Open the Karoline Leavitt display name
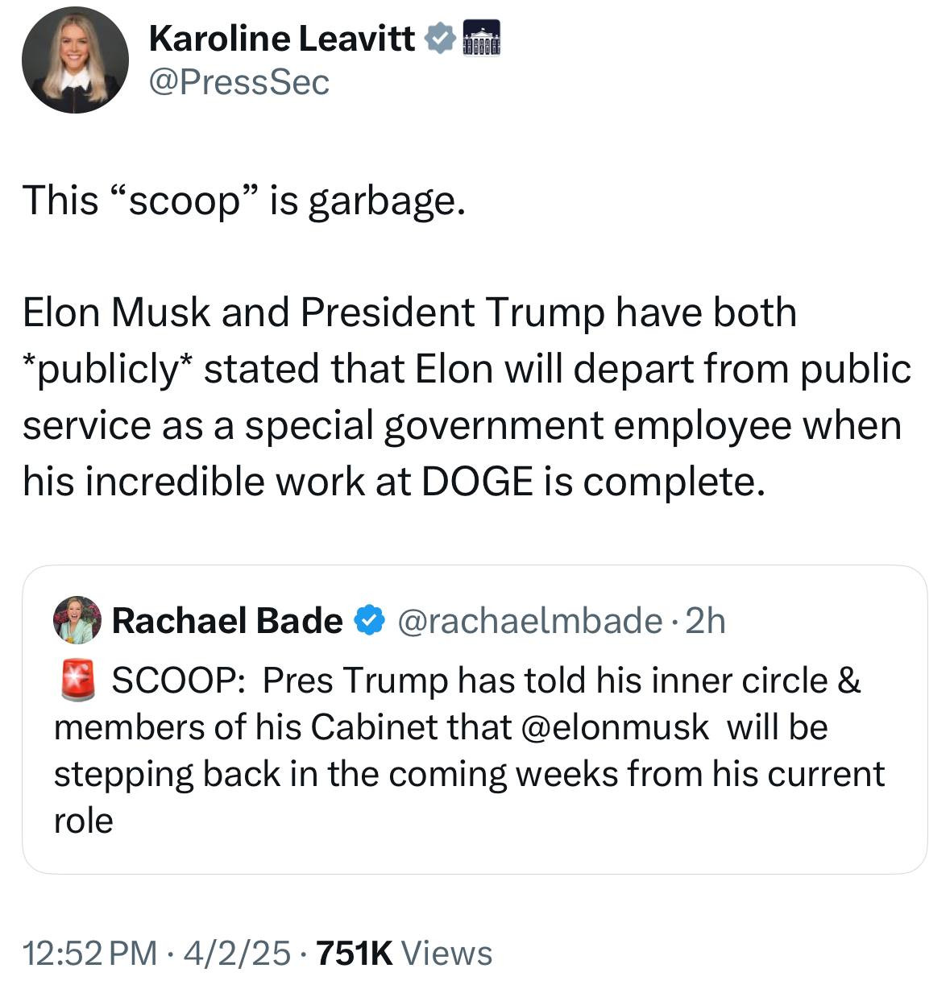 point(282,39)
